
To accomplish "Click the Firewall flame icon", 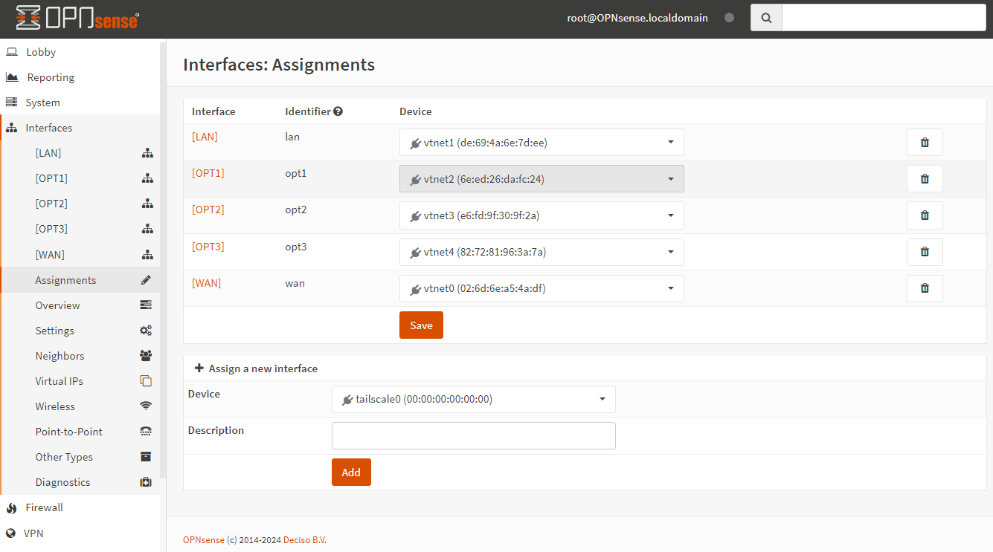I will [11, 508].
